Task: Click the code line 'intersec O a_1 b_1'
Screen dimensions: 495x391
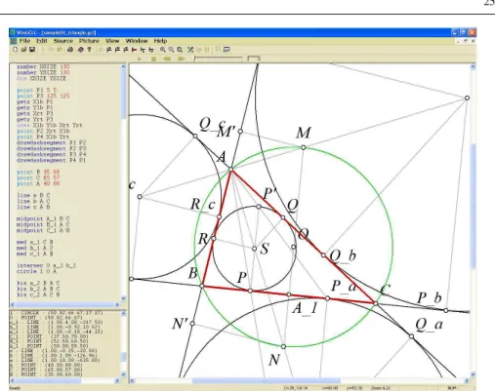Action: [46, 265]
